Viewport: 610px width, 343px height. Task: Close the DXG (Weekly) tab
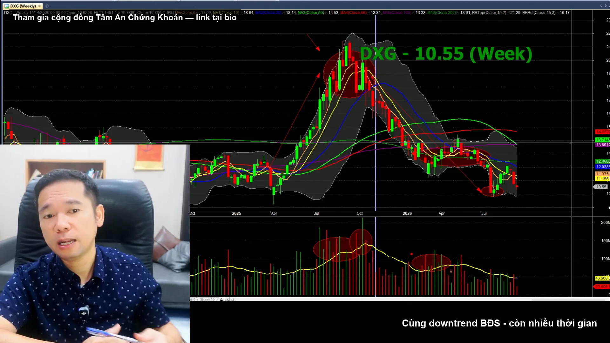point(39,6)
